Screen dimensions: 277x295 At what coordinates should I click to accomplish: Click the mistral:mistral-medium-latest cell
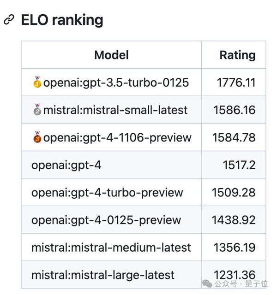(x=111, y=248)
